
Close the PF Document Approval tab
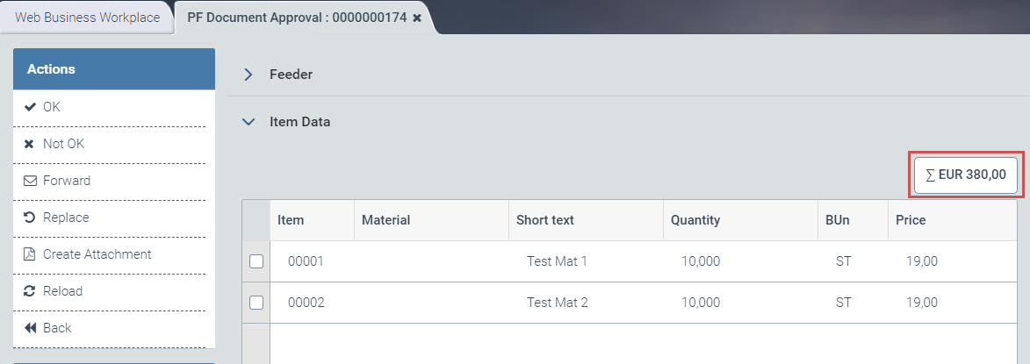pos(417,18)
